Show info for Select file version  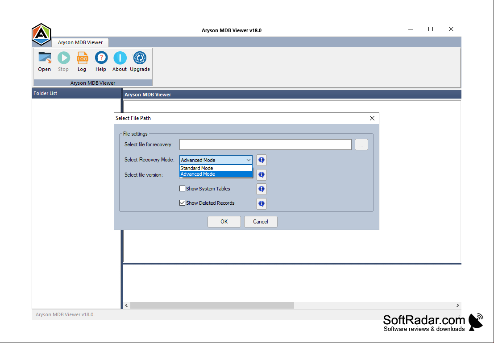coord(262,175)
